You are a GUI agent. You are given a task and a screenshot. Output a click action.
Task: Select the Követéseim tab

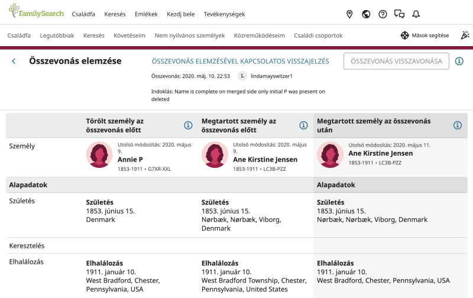(129, 35)
